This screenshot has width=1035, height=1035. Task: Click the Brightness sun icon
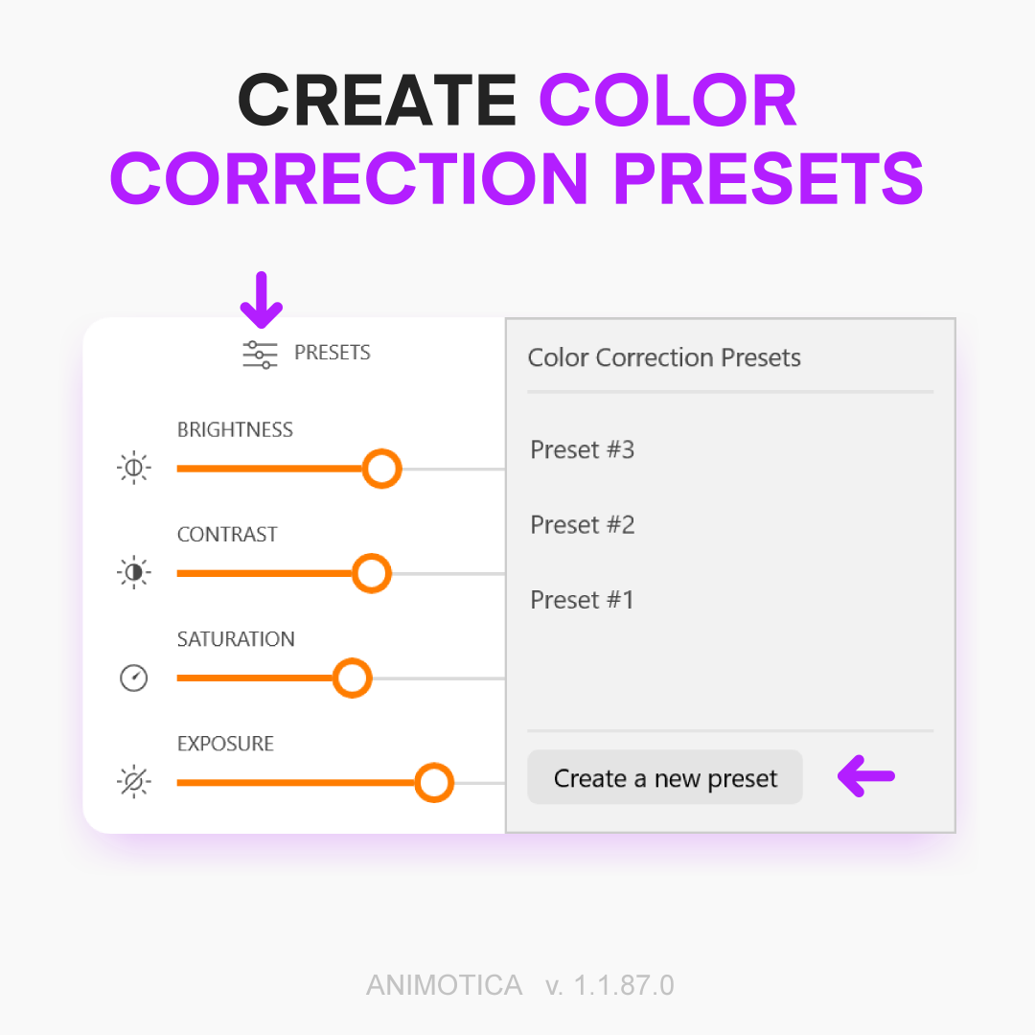tap(134, 468)
